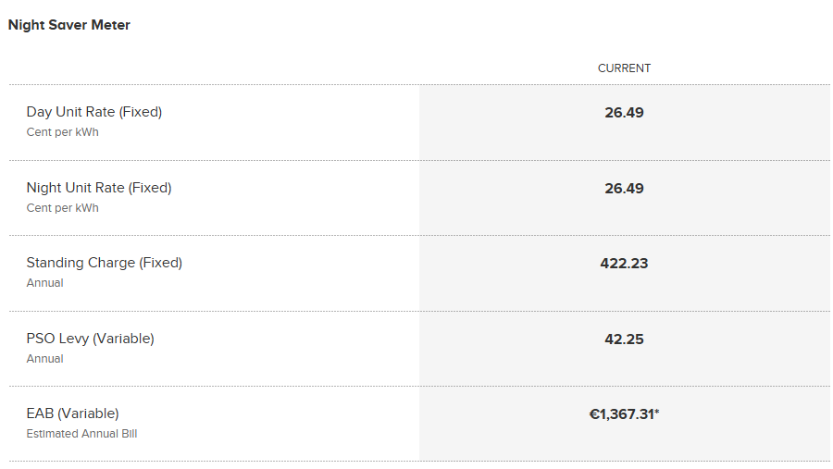Select the 42.25 PSO levy value

[x=624, y=339]
